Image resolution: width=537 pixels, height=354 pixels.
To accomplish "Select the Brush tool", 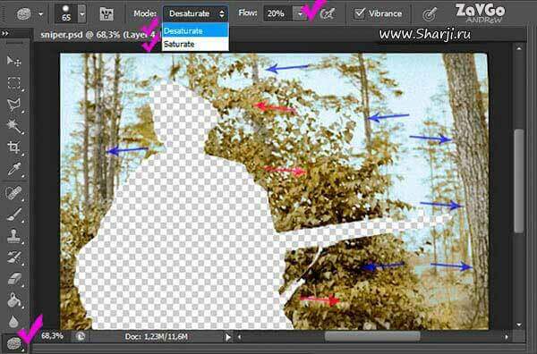I will coord(14,215).
